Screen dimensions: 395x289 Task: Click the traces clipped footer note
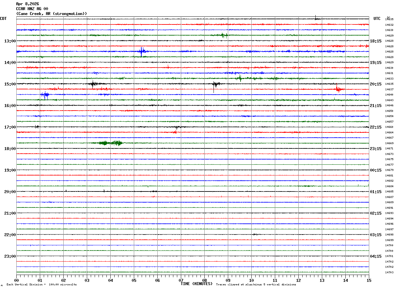(x=256, y=285)
